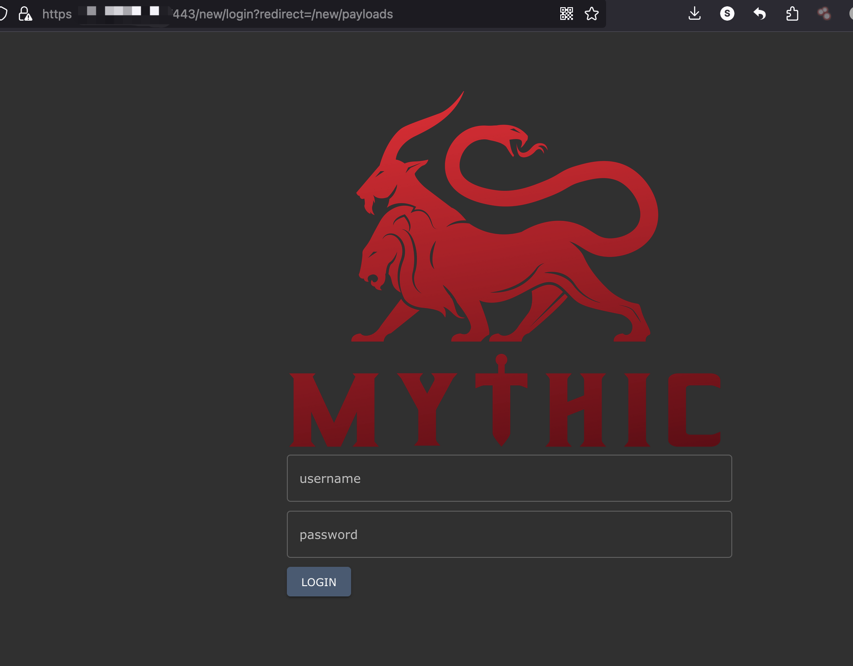Bookmark this page with the star icon
Viewport: 853px width, 666px height.
coord(592,14)
